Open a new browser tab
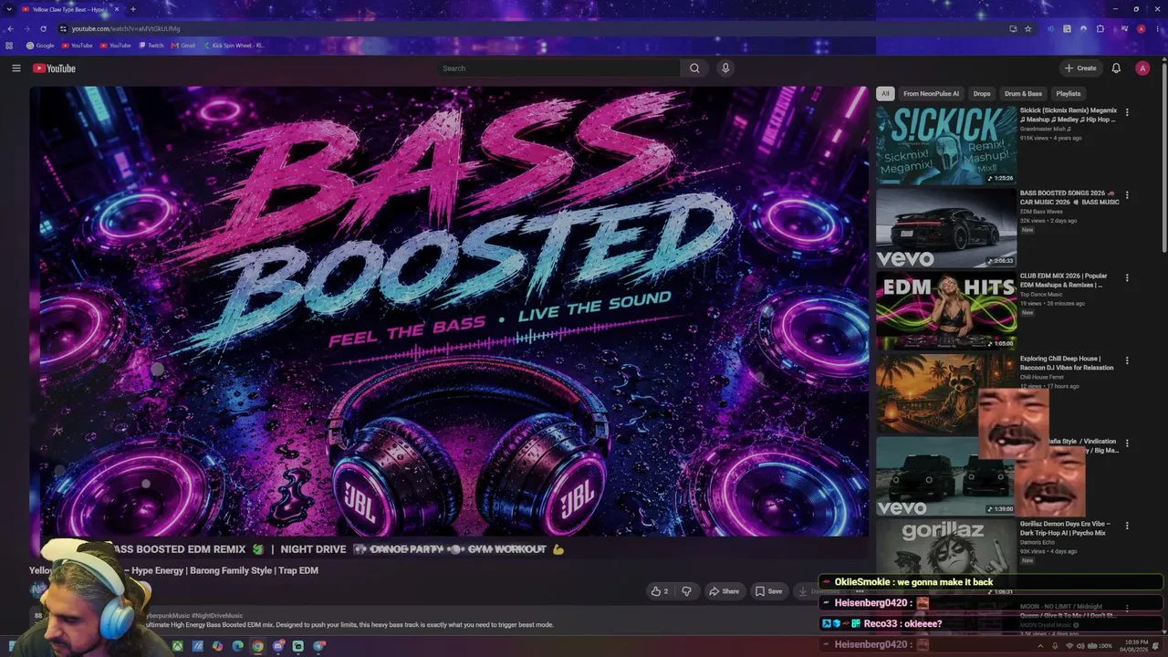 (133, 9)
